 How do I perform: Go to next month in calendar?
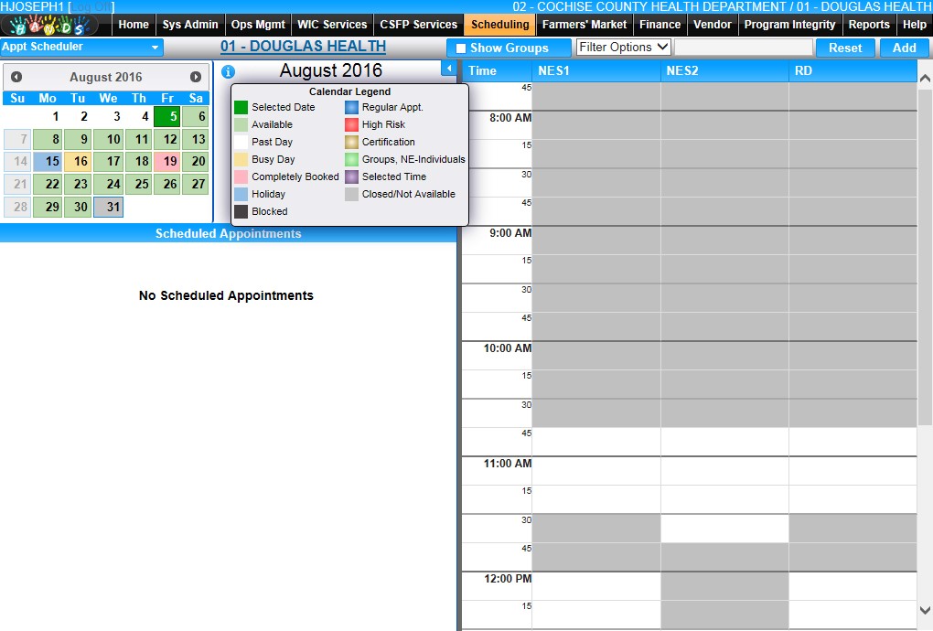(196, 78)
